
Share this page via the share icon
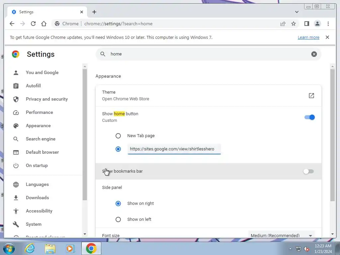283,24
